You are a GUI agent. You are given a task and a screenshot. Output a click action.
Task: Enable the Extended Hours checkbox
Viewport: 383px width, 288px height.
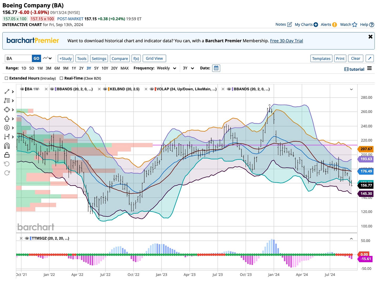7,78
